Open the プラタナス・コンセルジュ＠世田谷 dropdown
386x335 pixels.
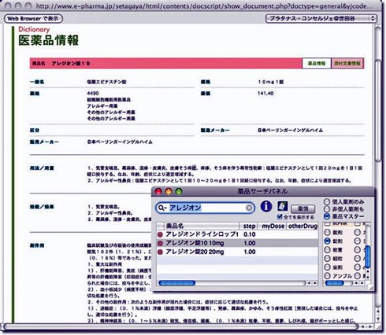point(321,18)
